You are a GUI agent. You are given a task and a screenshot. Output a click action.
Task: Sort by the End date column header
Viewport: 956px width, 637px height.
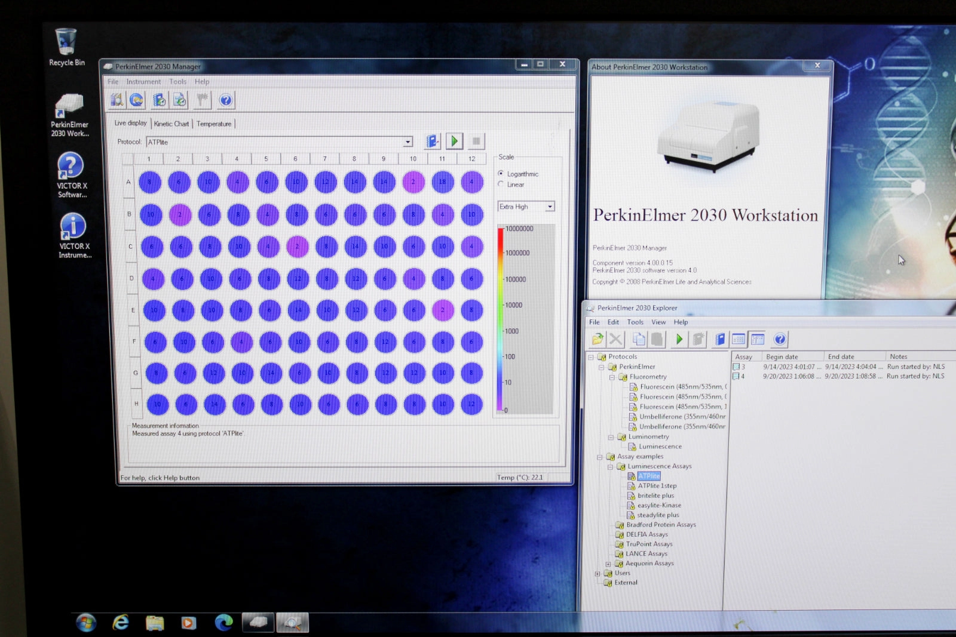[854, 356]
